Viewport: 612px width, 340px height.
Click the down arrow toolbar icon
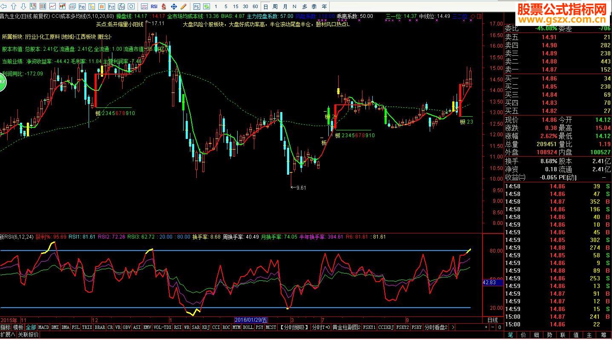(23, 6)
